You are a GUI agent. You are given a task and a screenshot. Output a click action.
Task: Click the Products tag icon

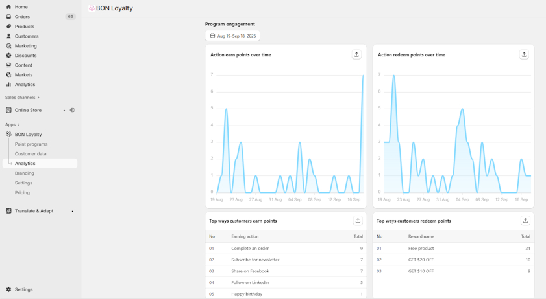[8, 27]
